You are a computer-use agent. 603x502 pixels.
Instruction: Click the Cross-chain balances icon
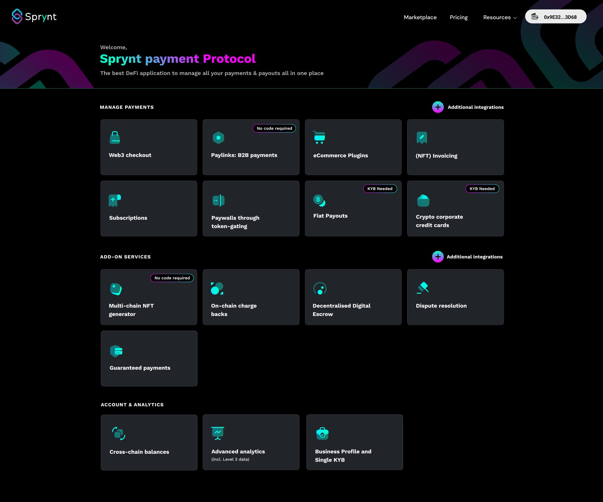tap(119, 433)
